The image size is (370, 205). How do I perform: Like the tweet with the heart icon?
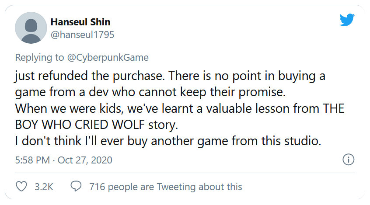(x=21, y=187)
